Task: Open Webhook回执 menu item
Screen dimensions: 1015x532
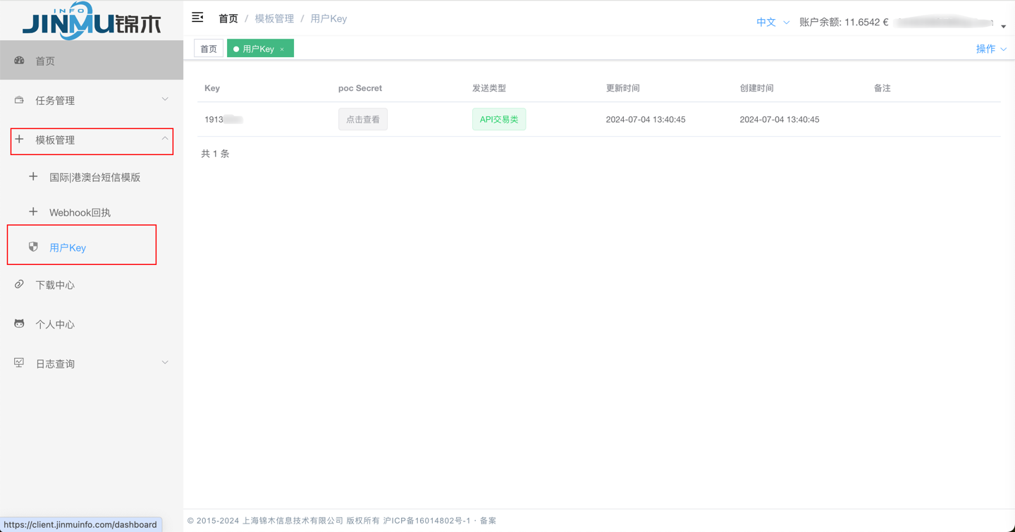Action: coord(92,212)
